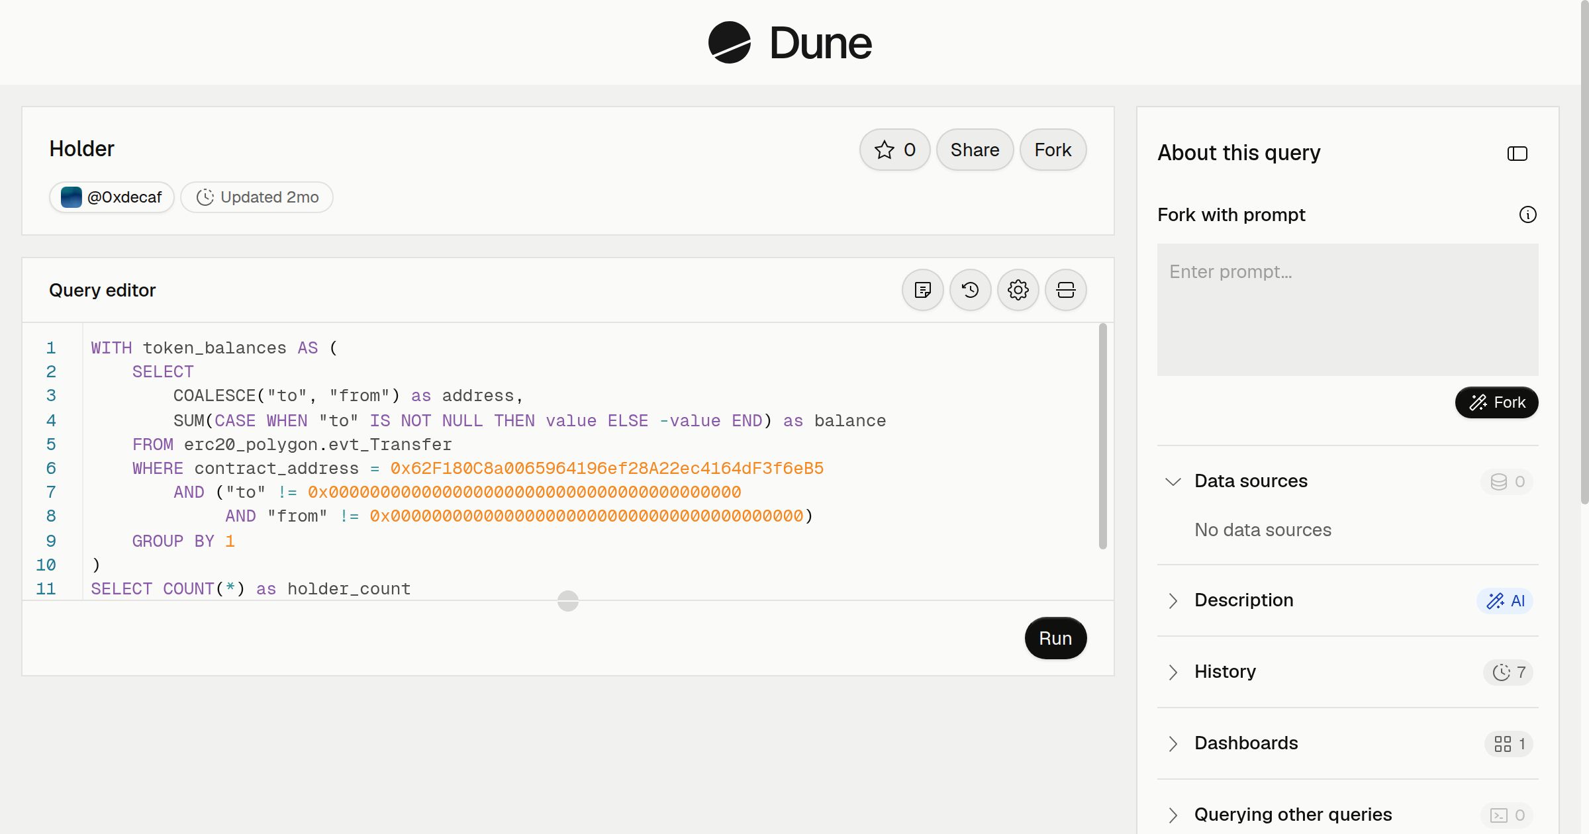Click line number 11 in gutter

pyautogui.click(x=46, y=589)
